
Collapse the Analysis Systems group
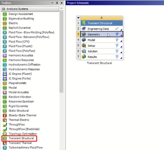pyautogui.click(x=4, y=9)
